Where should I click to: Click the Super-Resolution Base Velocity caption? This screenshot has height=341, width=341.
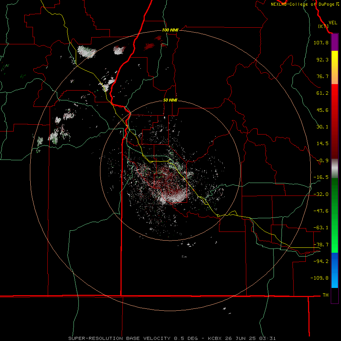(172, 338)
